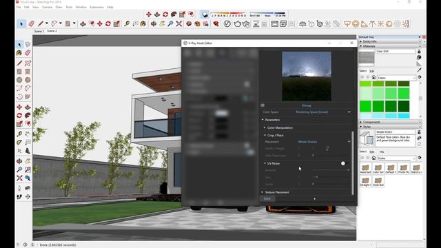Activate the Orbit tool in top toolbar
Screen dimensions: 441x248
(x=154, y=24)
